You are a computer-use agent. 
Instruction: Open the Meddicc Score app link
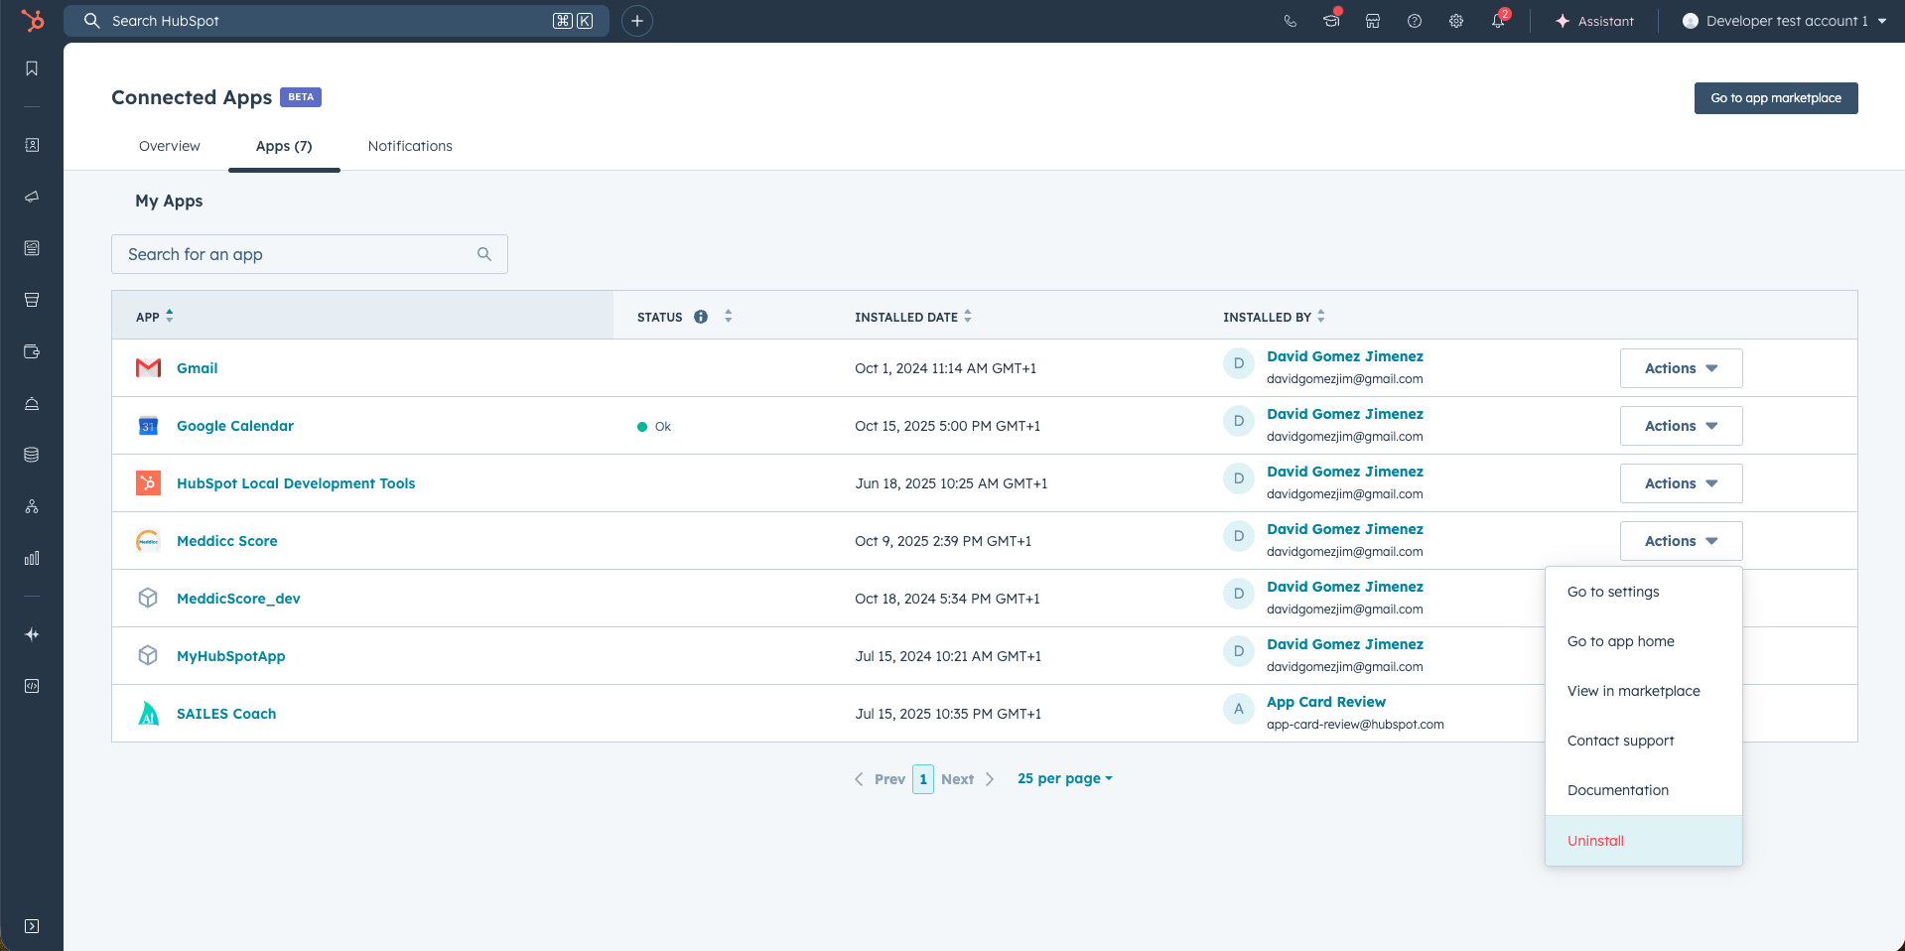coord(226,541)
